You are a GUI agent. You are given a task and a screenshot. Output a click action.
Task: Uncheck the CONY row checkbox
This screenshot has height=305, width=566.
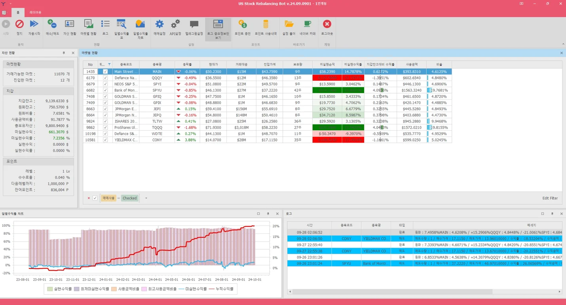(x=105, y=140)
